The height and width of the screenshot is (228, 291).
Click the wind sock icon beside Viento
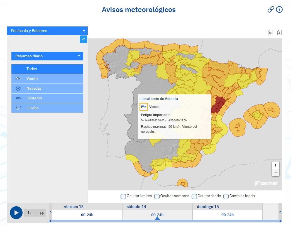(x=18, y=79)
